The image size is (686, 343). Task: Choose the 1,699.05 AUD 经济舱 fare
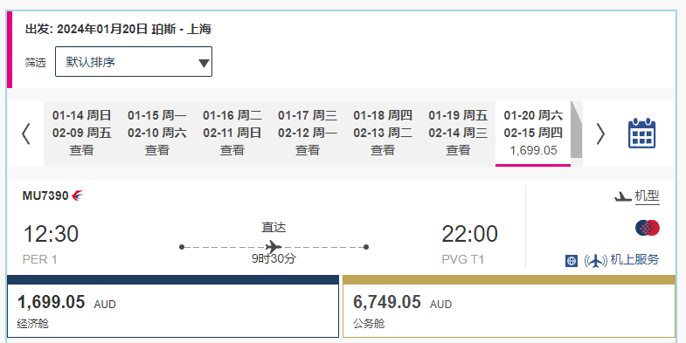pos(173,306)
